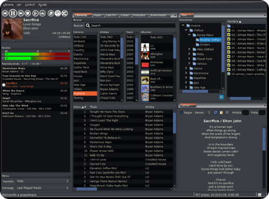
Task: Select the Chillout genre
Action: point(85,46)
